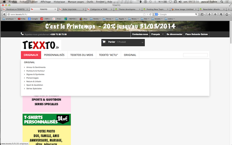232x145 pixels.
Task: Expand the pratique bookmarks folder
Action: coord(9,19)
